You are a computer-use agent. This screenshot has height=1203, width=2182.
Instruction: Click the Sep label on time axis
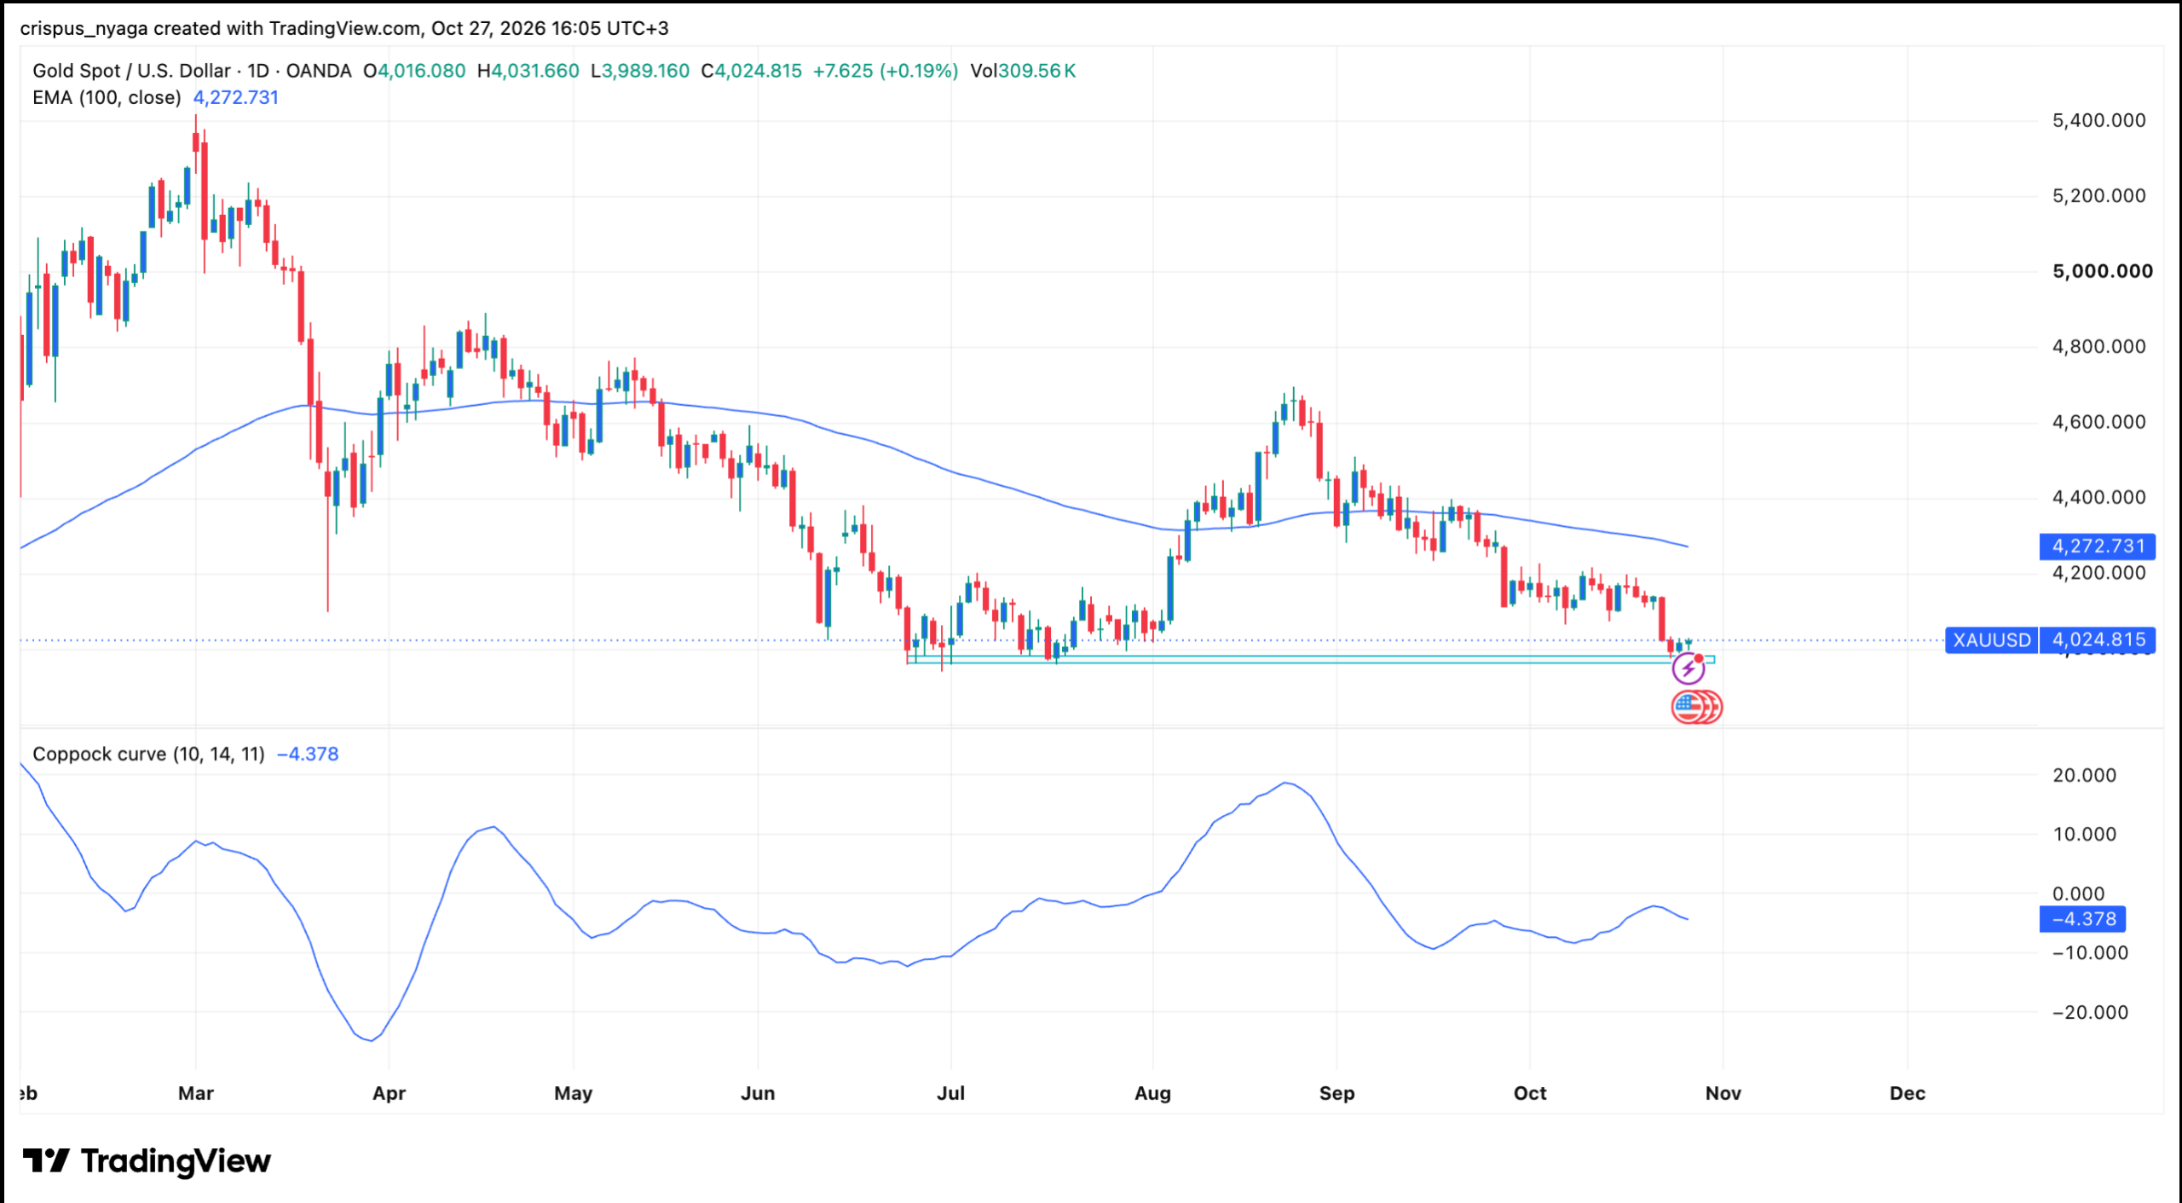[x=1336, y=1093]
